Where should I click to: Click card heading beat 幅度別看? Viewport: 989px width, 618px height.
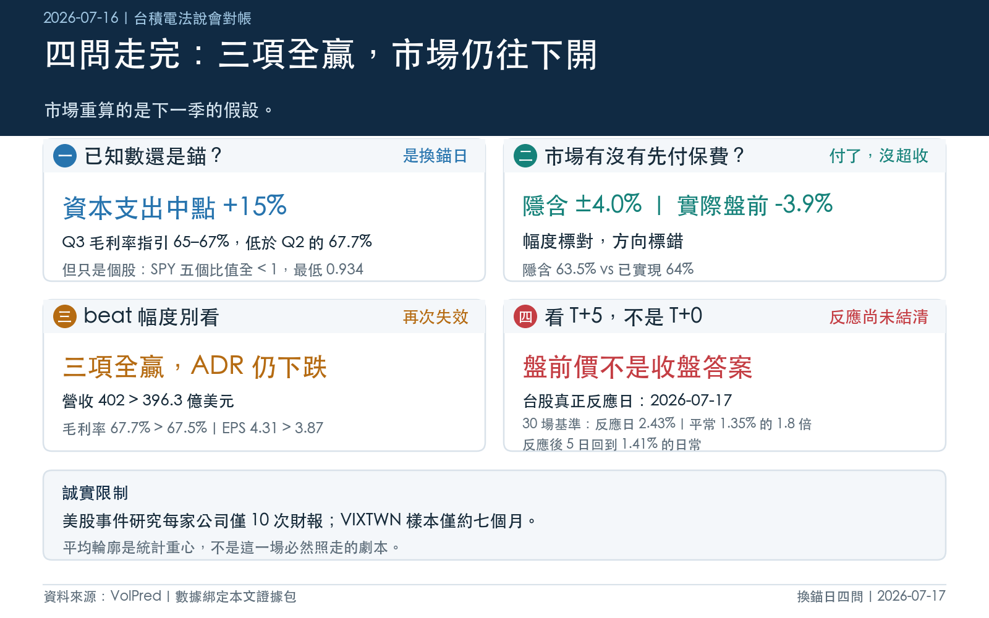[151, 316]
